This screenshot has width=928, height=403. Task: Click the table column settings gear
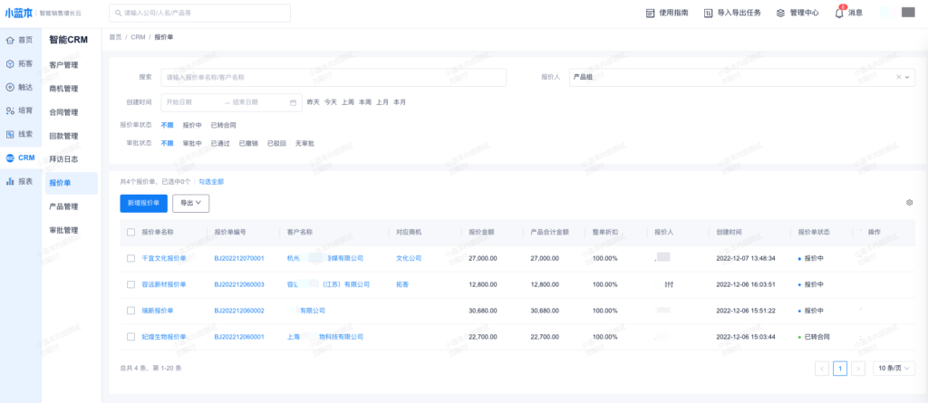[909, 203]
